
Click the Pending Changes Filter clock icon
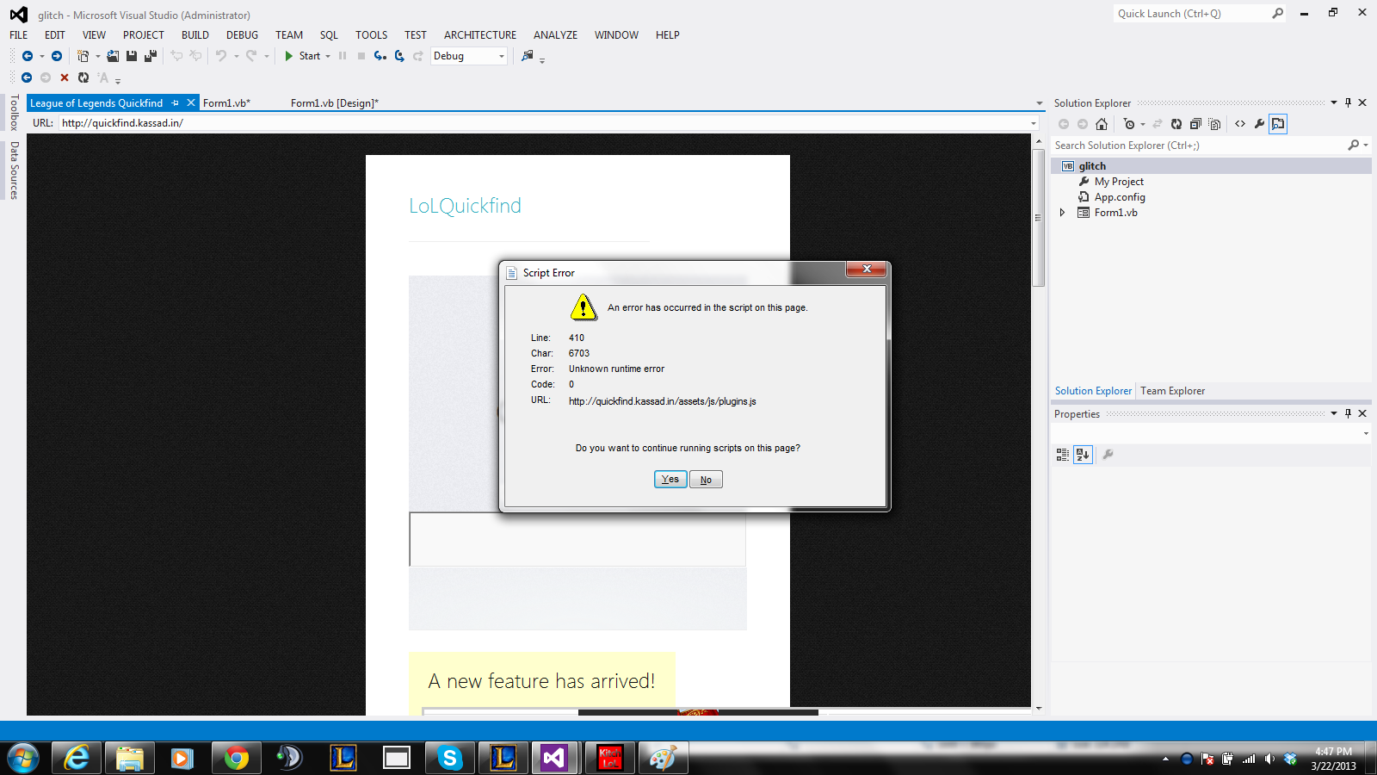1129,124
